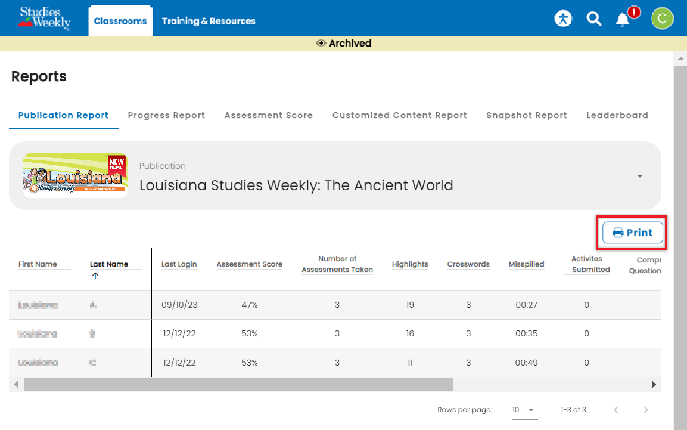Click the 00:27 Misspilled time cell
The image size is (687, 430).
click(x=526, y=305)
